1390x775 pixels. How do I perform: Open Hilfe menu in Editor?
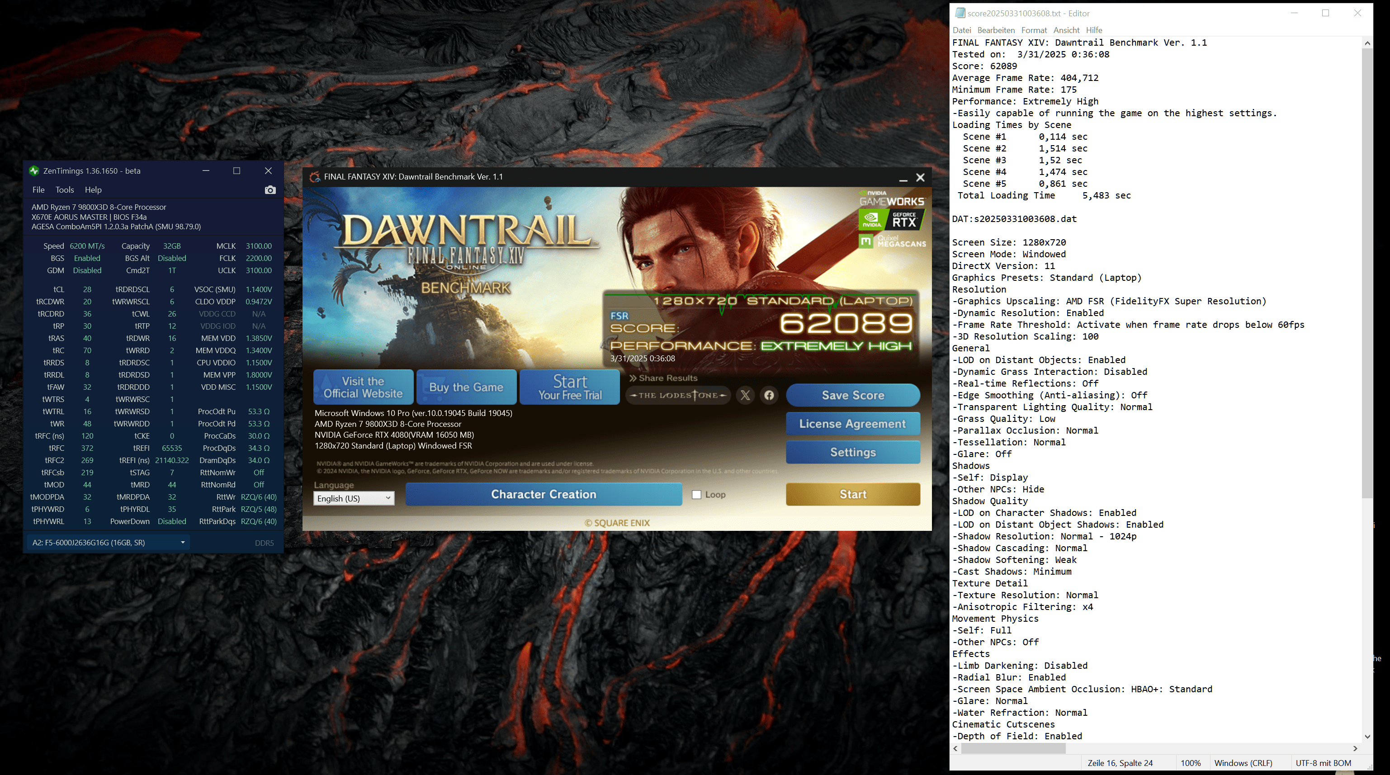click(1094, 30)
